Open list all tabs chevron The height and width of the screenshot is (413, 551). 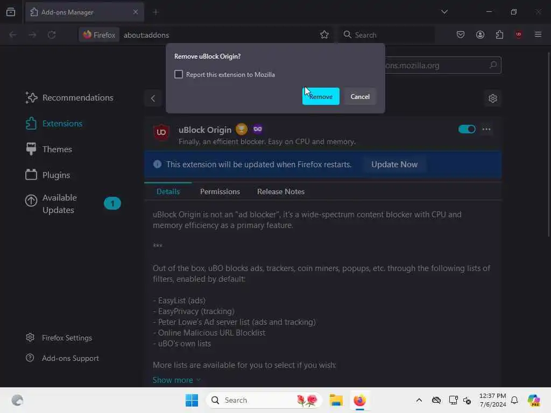tap(444, 12)
